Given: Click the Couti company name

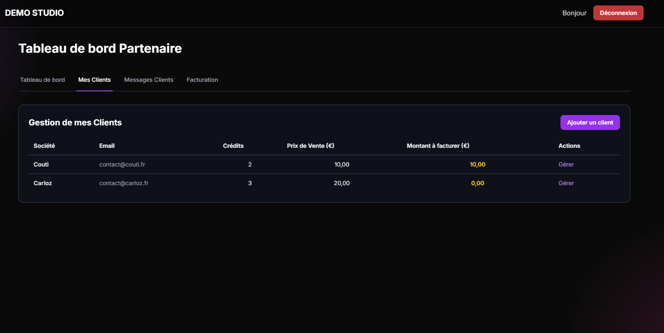Looking at the screenshot, I should (x=41, y=164).
